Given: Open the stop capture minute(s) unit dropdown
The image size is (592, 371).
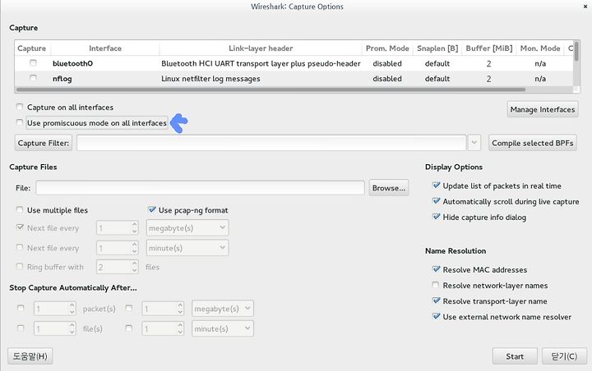Looking at the screenshot, I should (223, 328).
